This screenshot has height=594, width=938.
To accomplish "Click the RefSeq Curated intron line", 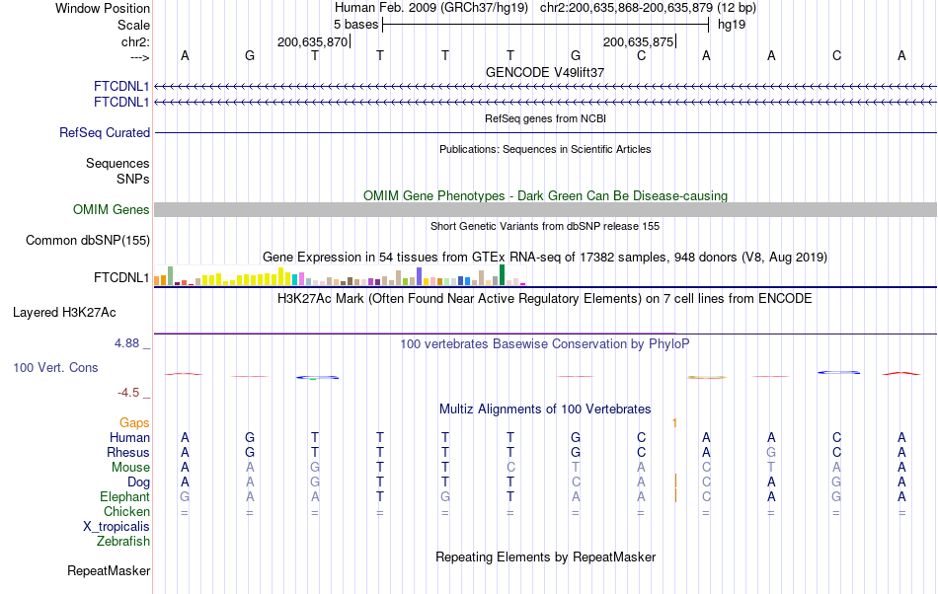I will coord(545,132).
